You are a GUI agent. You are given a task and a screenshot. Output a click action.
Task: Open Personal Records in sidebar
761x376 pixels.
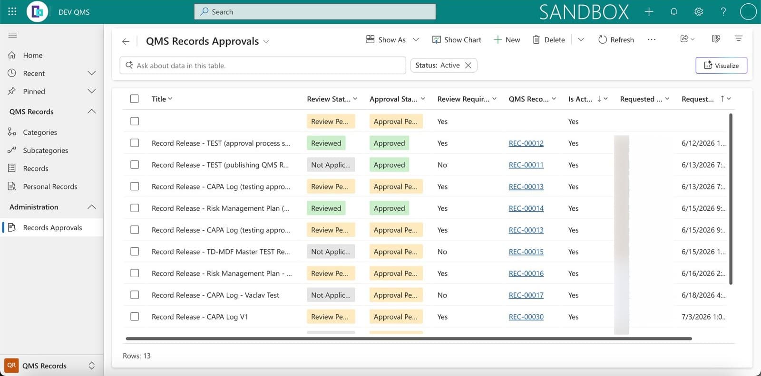[x=50, y=187]
